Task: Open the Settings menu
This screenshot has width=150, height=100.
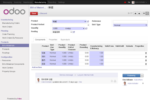Action: (x=61, y=2)
